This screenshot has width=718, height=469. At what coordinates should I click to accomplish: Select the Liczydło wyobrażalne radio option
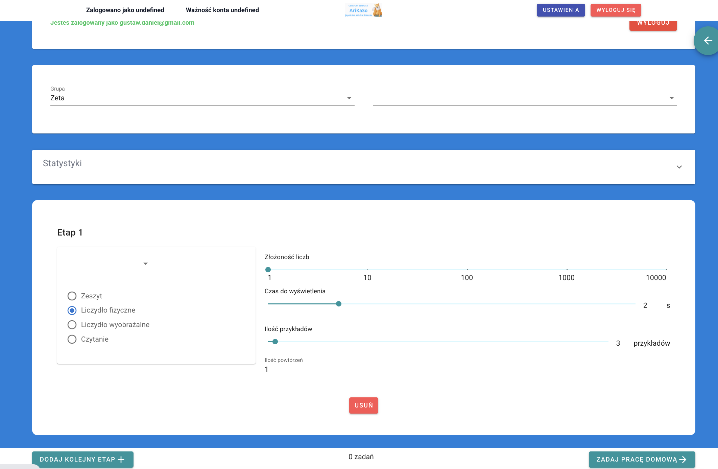tap(72, 325)
